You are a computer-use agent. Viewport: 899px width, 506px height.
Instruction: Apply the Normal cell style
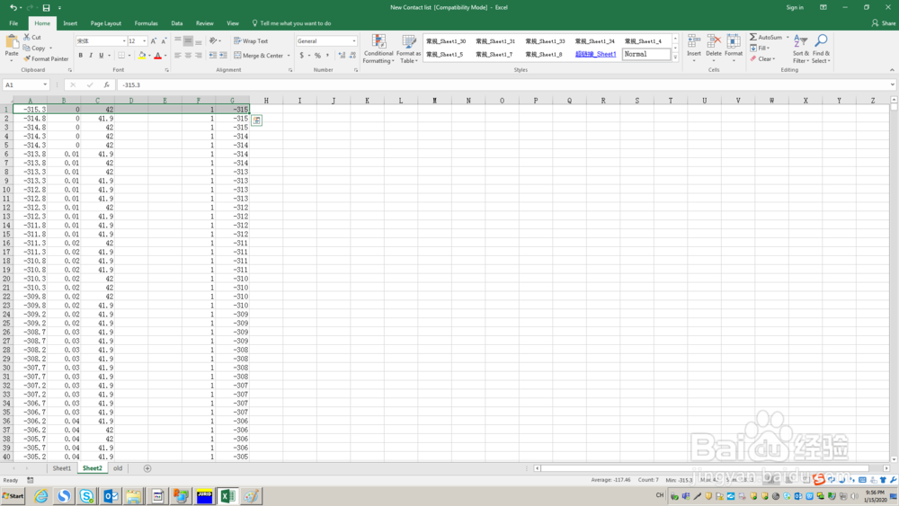tap(646, 54)
